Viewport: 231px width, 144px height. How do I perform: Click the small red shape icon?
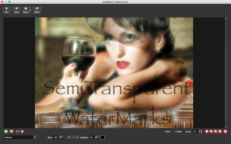17,132
